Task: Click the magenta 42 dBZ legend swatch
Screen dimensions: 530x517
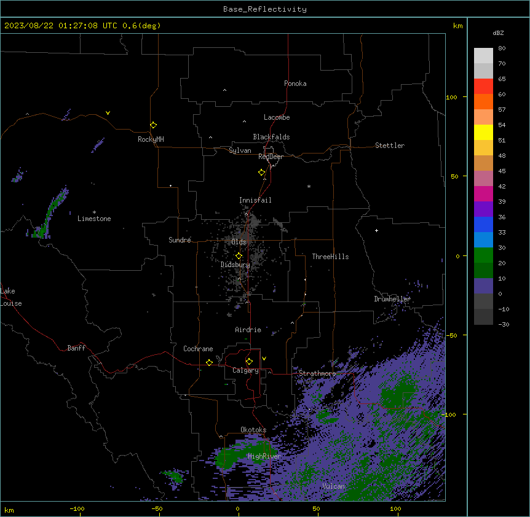Action: coord(483,194)
